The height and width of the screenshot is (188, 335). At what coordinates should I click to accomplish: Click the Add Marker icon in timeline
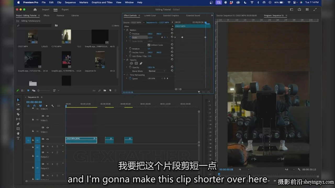pos(46,106)
